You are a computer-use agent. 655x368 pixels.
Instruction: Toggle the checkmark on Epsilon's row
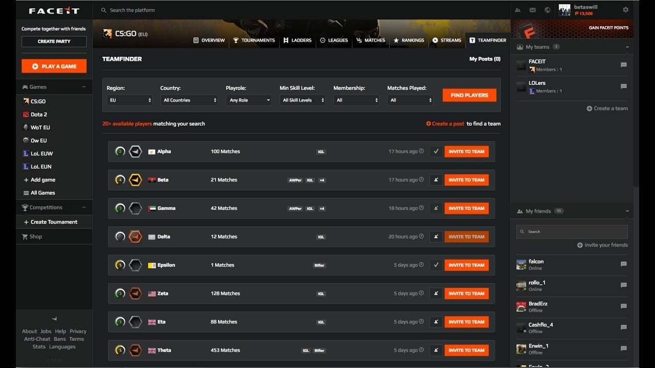pyautogui.click(x=435, y=265)
